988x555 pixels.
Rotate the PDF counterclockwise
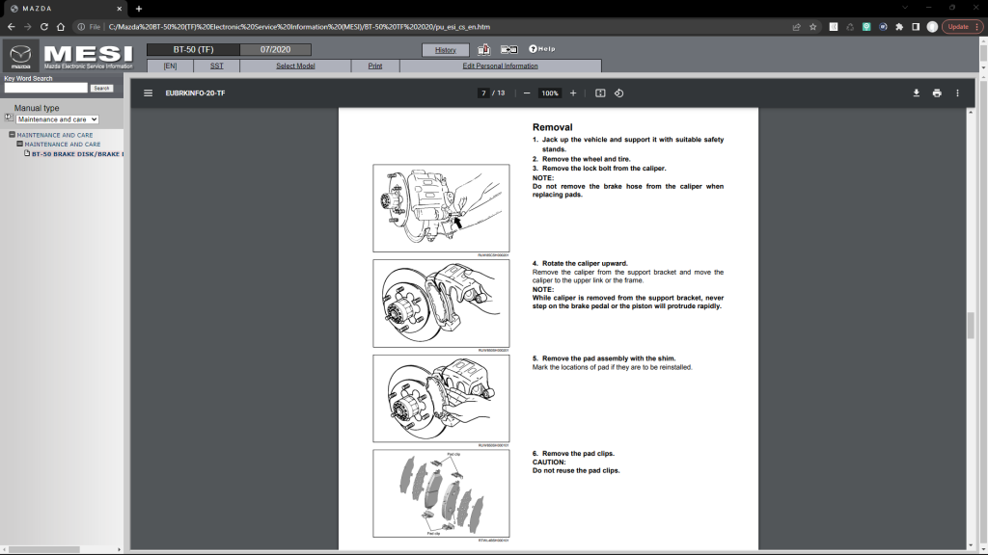click(619, 93)
